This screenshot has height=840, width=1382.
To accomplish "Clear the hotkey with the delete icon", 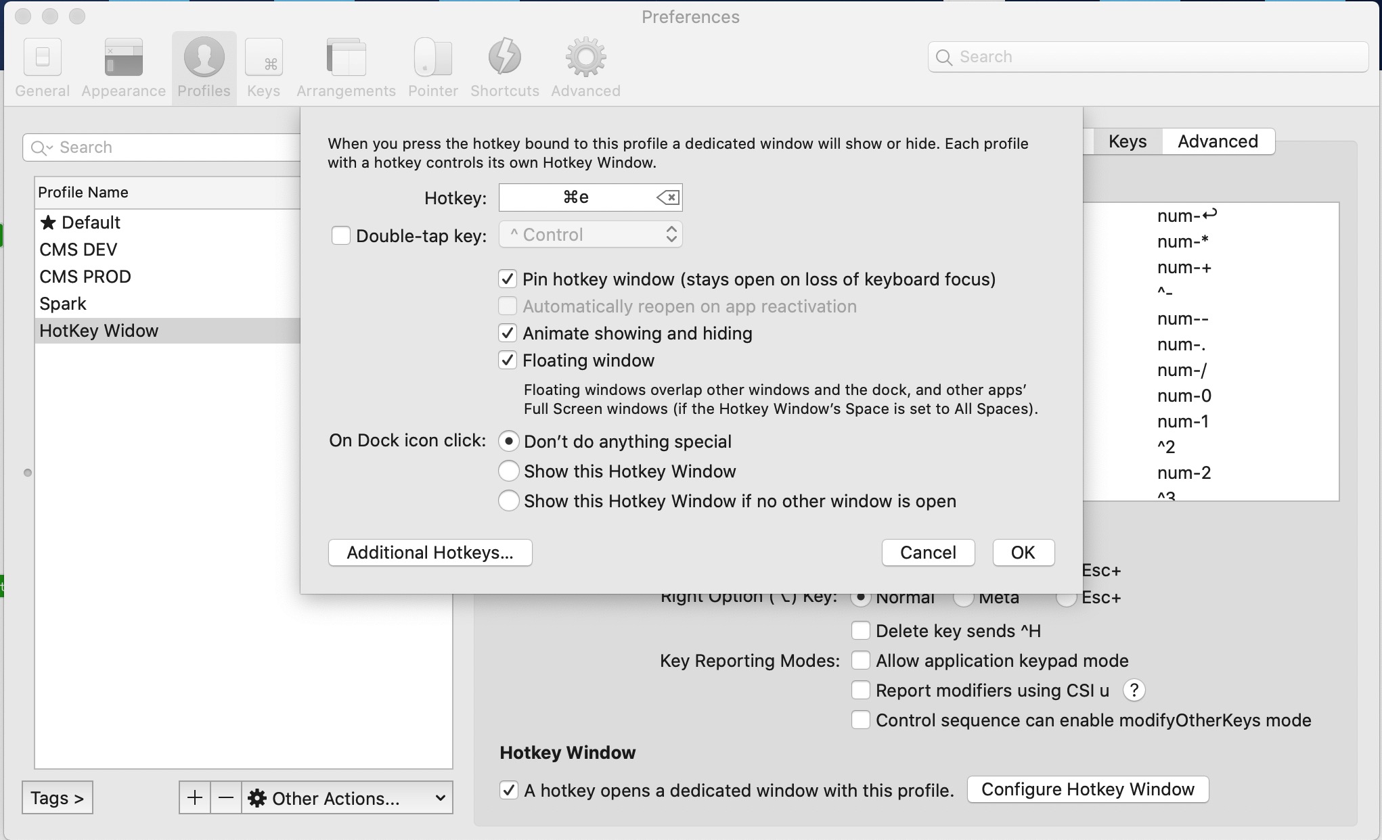I will [x=667, y=197].
